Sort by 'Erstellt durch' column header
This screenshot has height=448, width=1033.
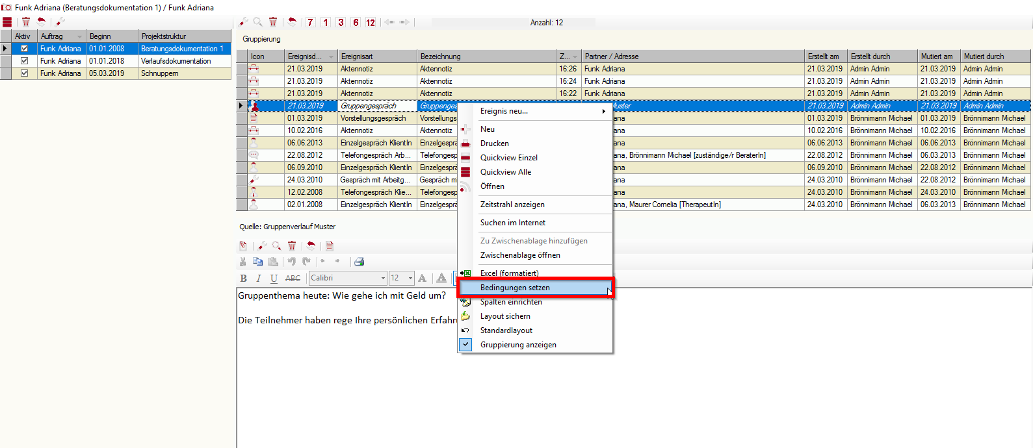(882, 56)
